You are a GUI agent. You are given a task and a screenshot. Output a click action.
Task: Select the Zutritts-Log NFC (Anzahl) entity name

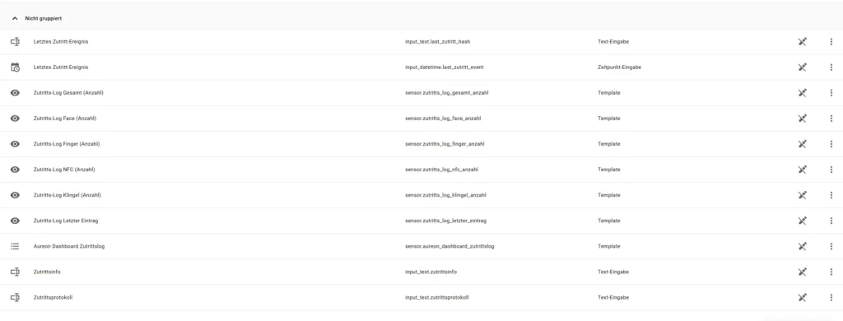pyautogui.click(x=64, y=170)
